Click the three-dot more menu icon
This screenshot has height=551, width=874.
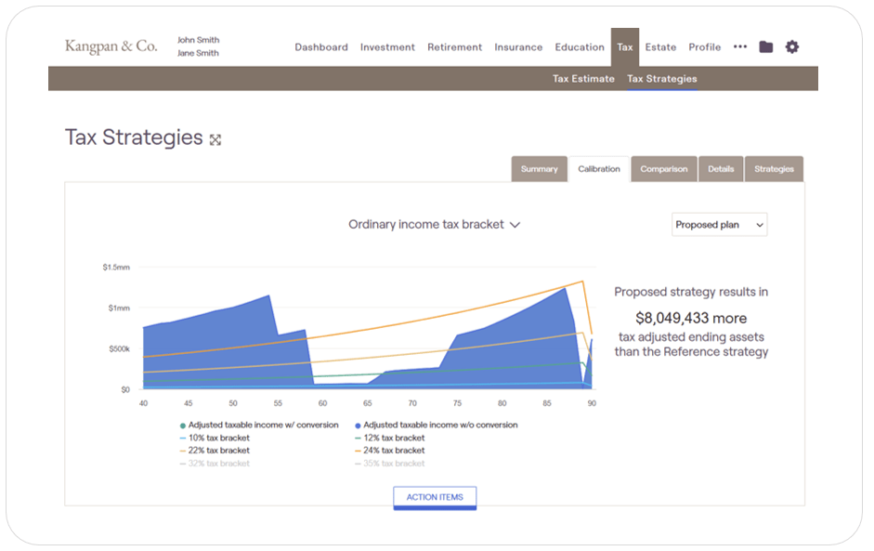[739, 47]
